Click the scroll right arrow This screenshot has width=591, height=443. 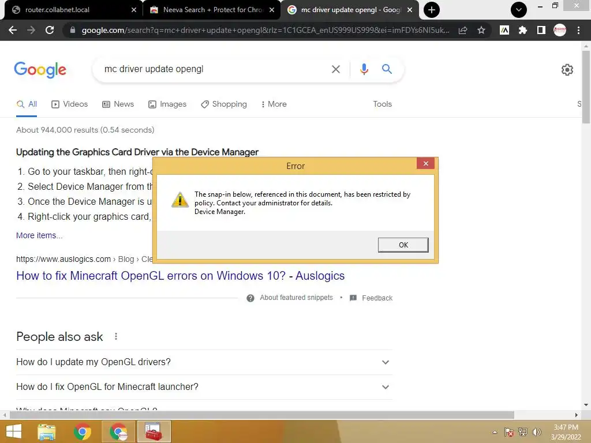[577, 415]
